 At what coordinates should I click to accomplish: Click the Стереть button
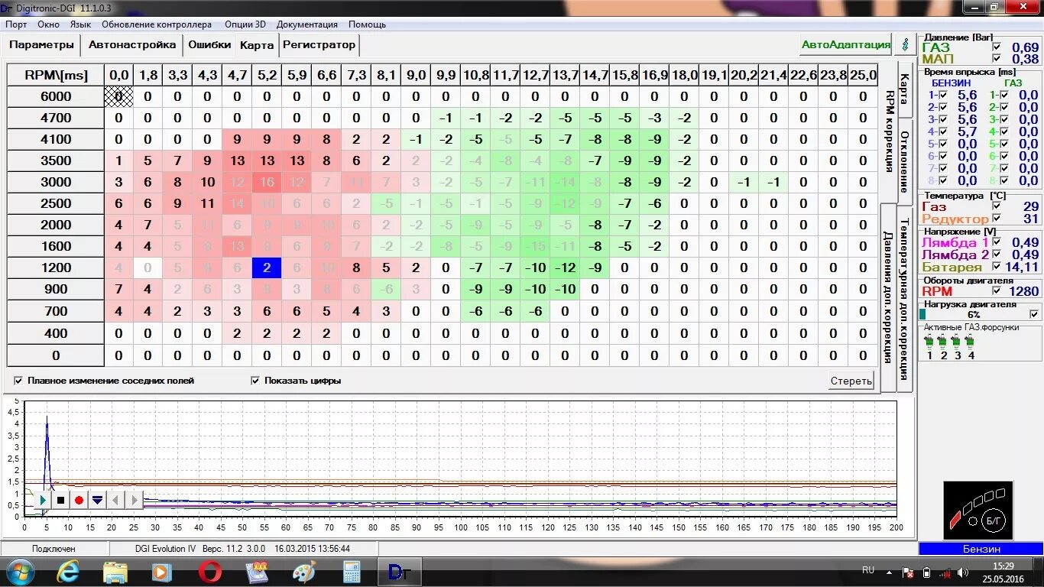tap(851, 381)
